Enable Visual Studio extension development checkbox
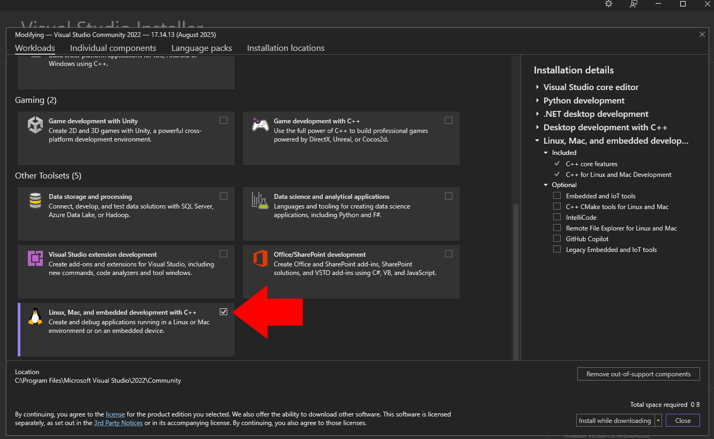Image resolution: width=714 pixels, height=439 pixels. (x=224, y=254)
